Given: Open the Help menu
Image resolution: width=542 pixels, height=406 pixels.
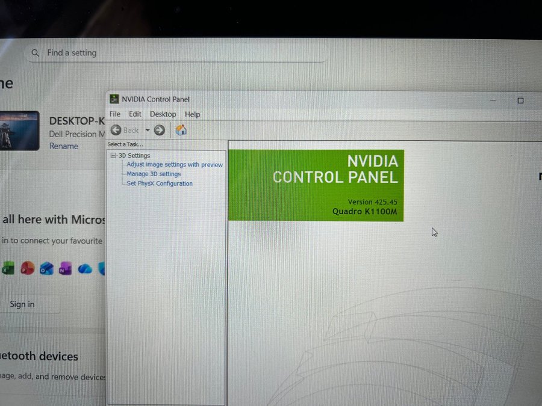Looking at the screenshot, I should click(x=193, y=114).
